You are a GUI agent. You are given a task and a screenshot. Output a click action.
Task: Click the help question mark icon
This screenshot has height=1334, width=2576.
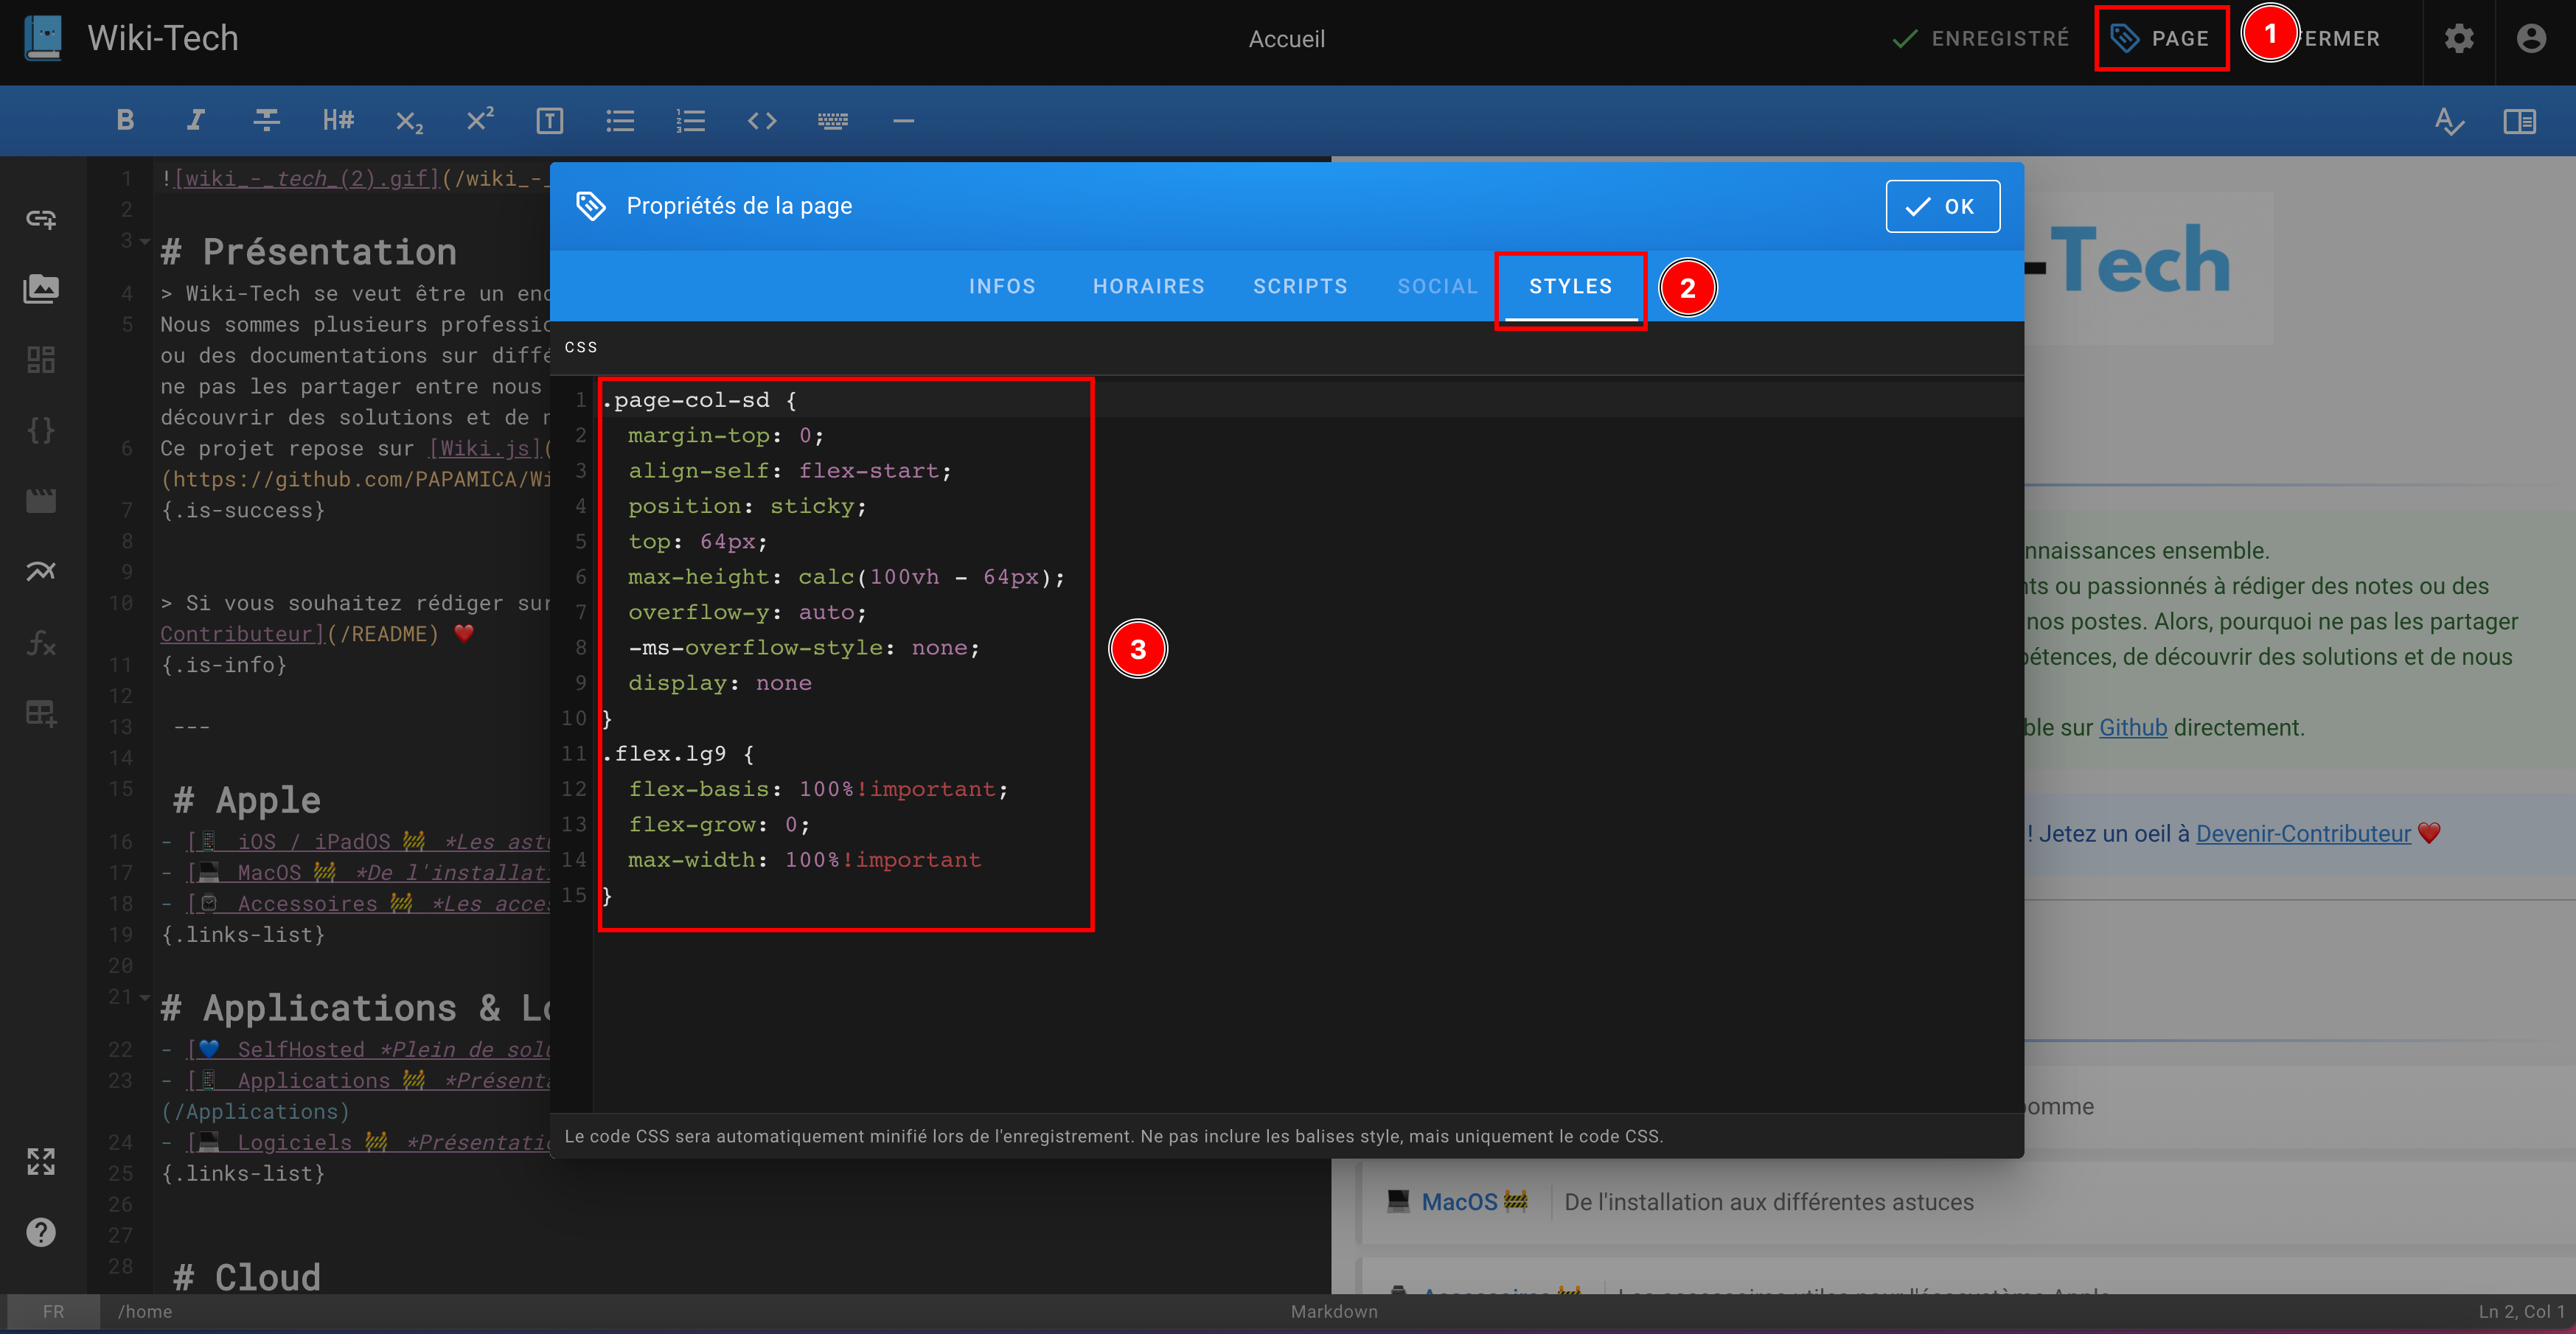pos(41,1232)
